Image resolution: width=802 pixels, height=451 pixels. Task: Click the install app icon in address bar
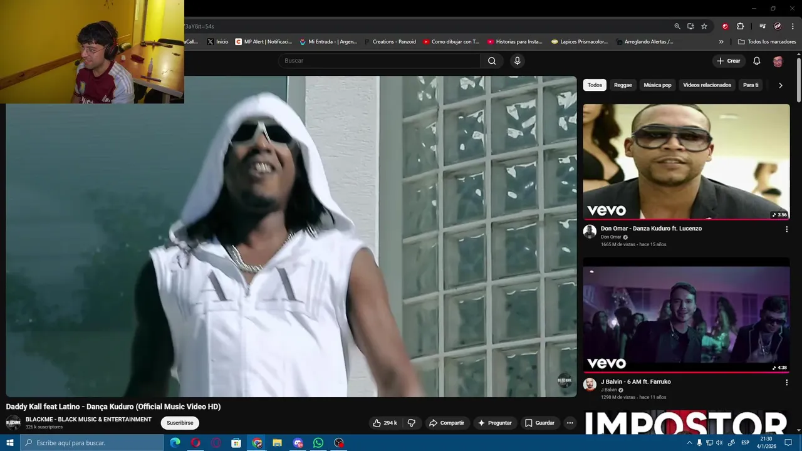(x=690, y=26)
